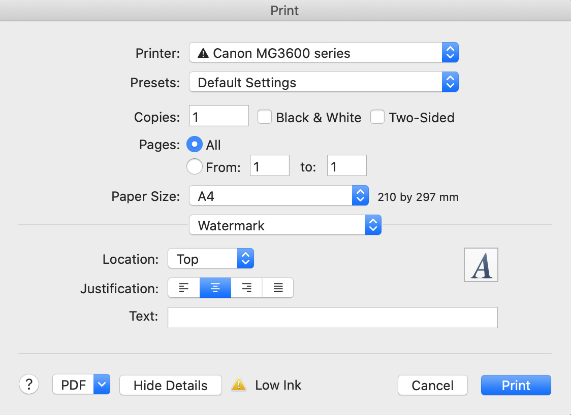Viewport: 571px width, 415px height.
Task: Click in the watermark Text field
Action: click(332, 317)
